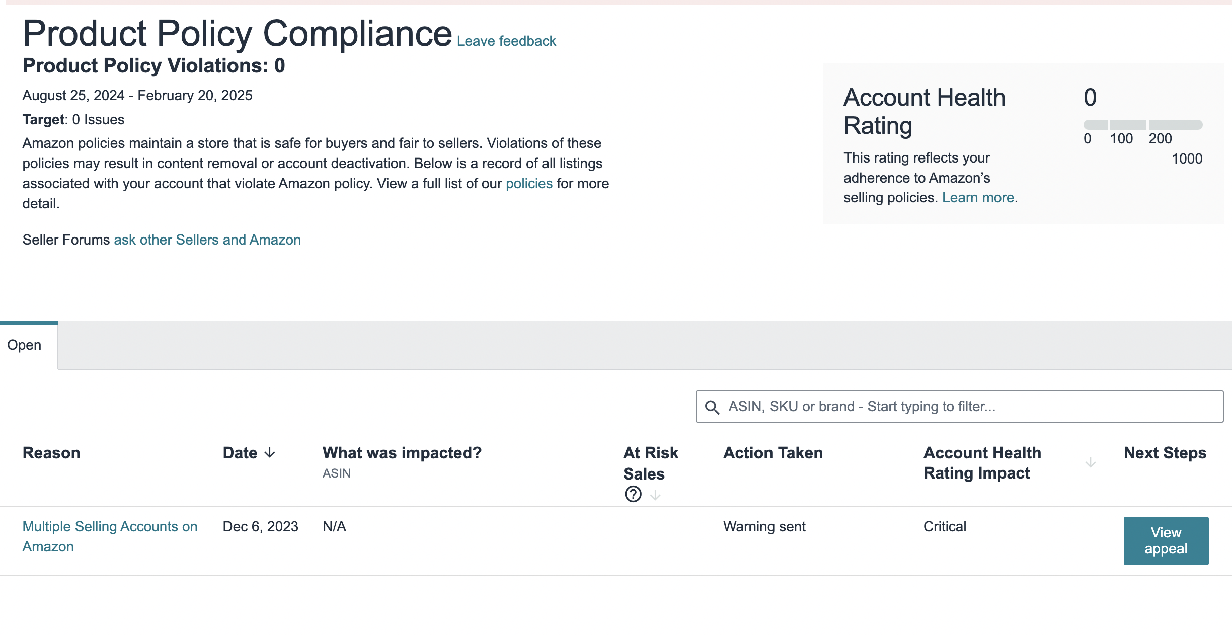Viewport: 1232px width, 635px height.
Task: Click the August 25, 2024 - February 20, 2025 date range
Action: [137, 96]
